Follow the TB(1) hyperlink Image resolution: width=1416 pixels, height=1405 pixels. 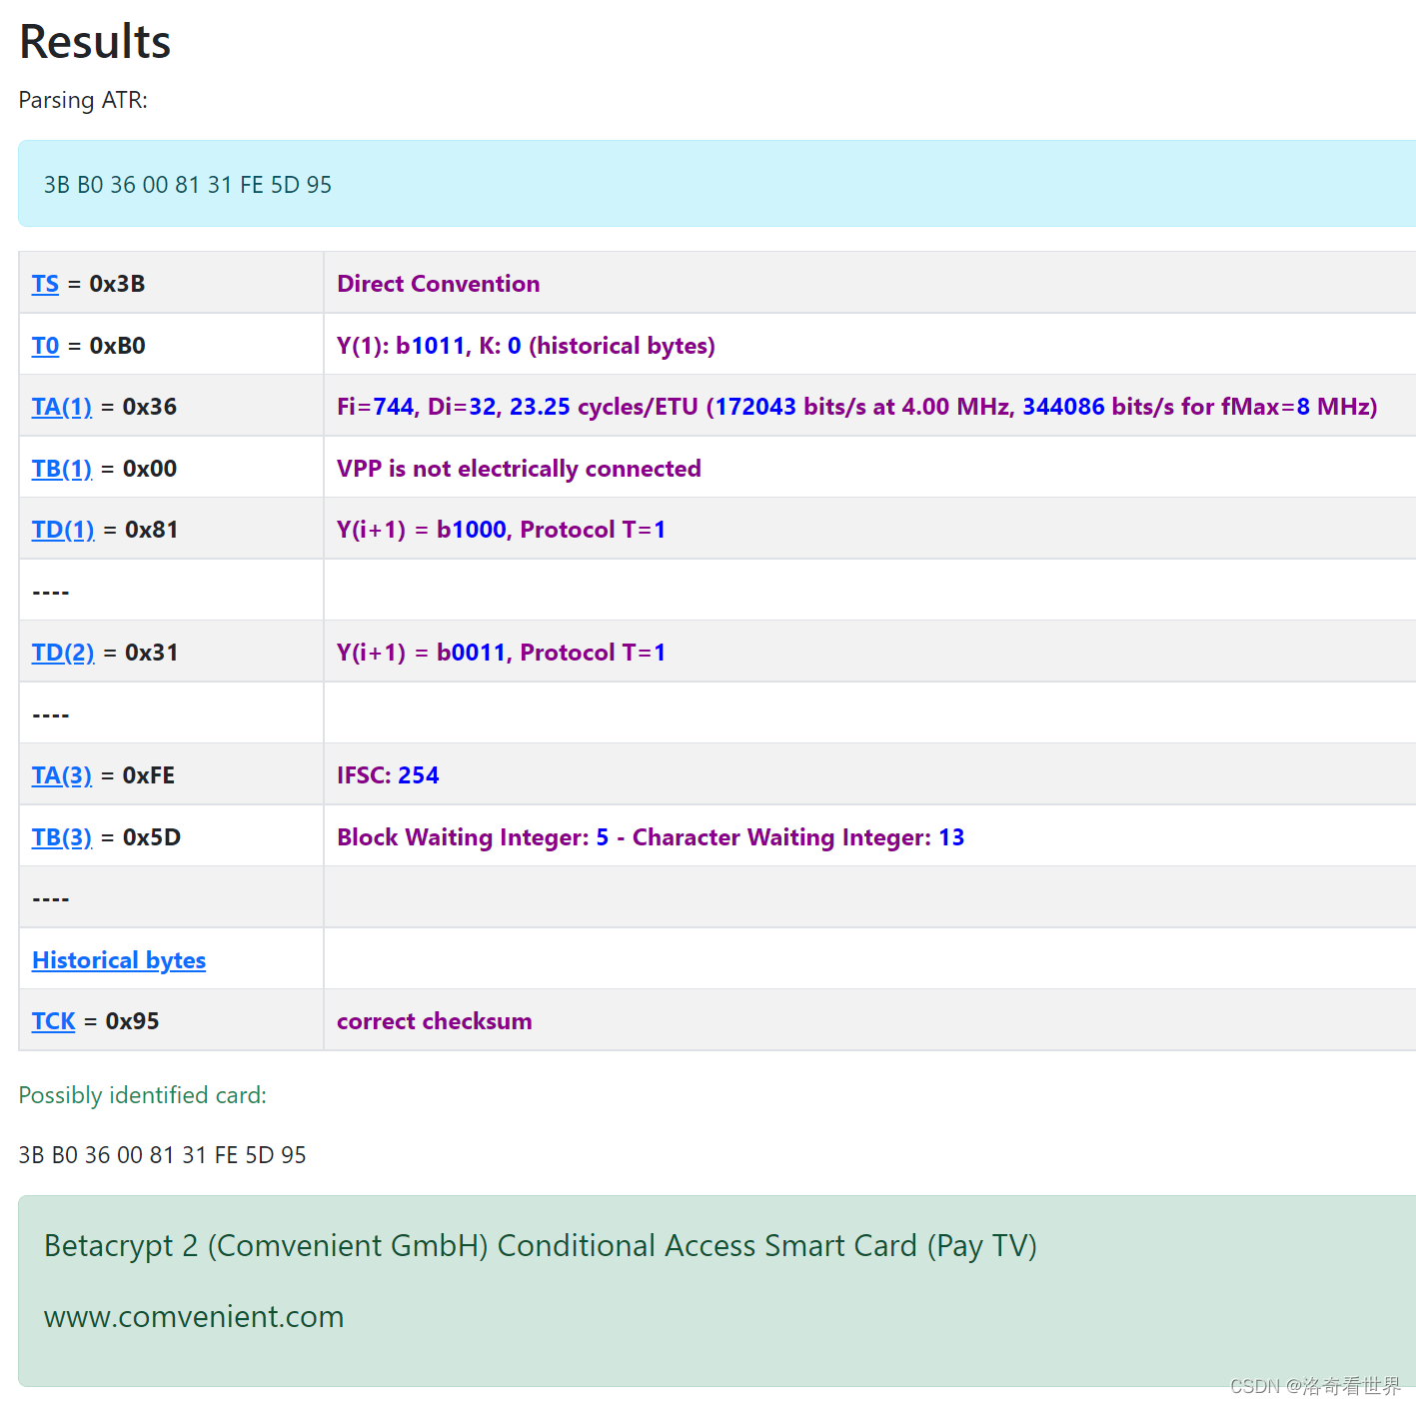coord(61,468)
